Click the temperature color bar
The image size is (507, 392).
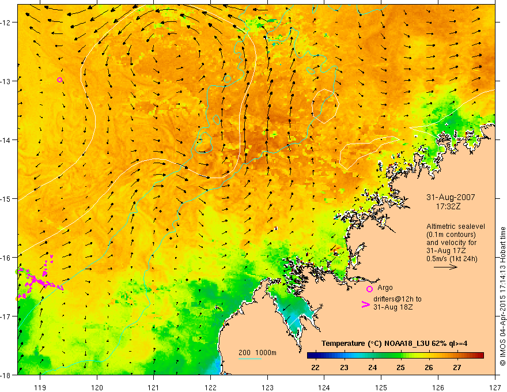[395, 356]
